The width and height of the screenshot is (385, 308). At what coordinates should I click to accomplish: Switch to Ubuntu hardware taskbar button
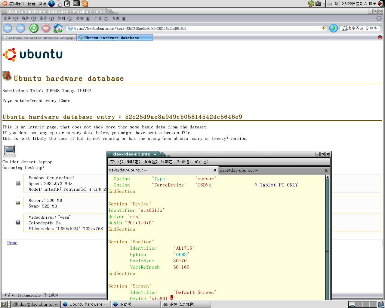tap(86, 304)
